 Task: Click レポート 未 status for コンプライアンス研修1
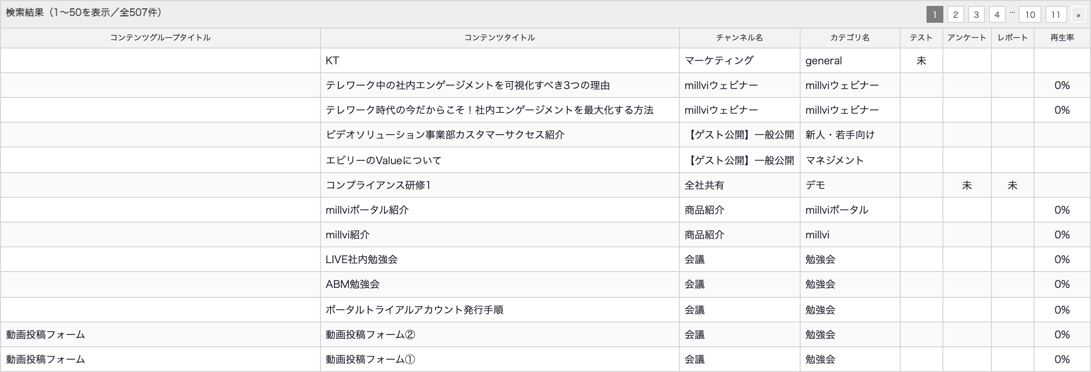point(1012,185)
